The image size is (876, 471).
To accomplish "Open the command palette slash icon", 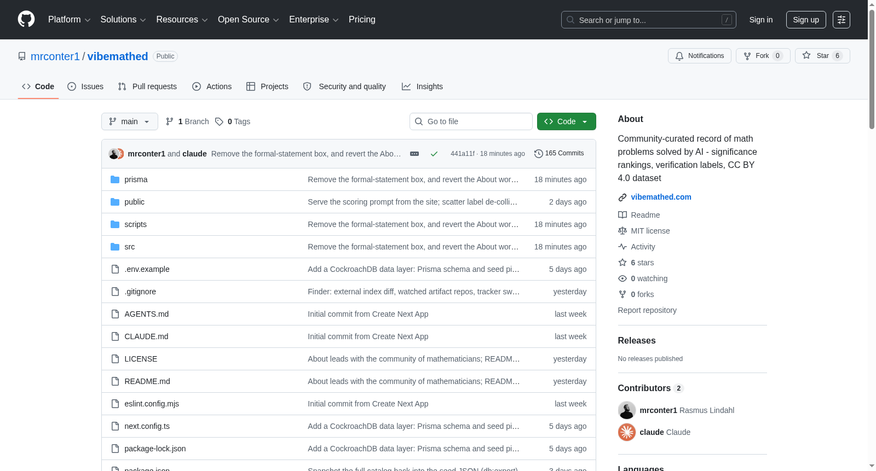I will pyautogui.click(x=727, y=20).
